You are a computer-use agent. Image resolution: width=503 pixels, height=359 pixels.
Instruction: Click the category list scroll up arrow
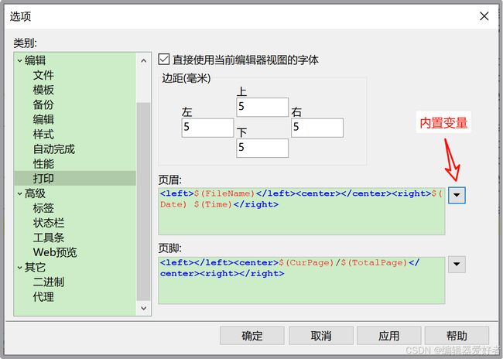click(144, 60)
